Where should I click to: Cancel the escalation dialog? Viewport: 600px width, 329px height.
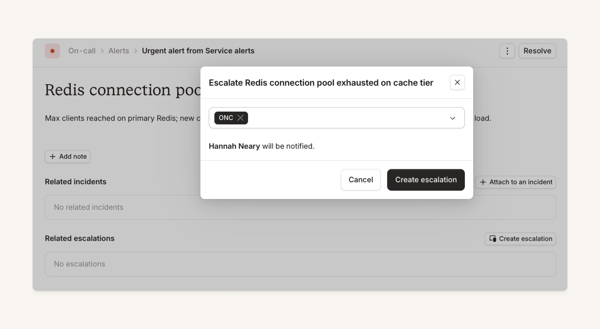click(361, 180)
